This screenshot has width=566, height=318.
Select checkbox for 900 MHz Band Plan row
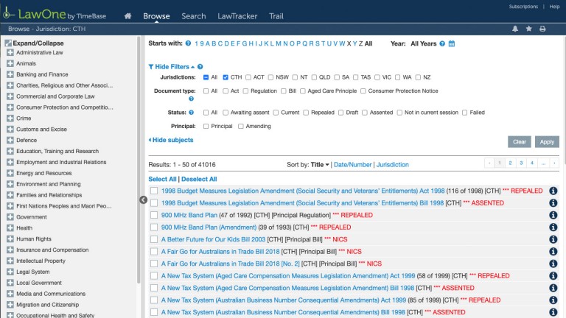[154, 215]
